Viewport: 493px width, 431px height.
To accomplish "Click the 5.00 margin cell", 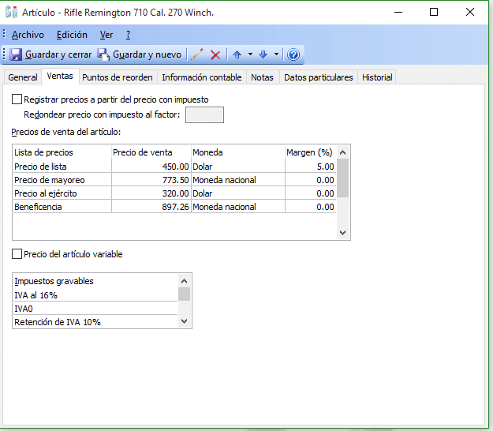I will click(311, 167).
